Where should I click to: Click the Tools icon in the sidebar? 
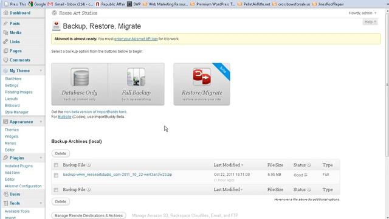(x=5, y=203)
